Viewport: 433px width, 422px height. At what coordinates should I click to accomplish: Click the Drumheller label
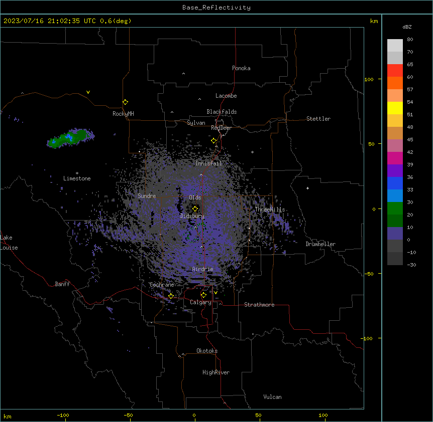tap(320, 244)
